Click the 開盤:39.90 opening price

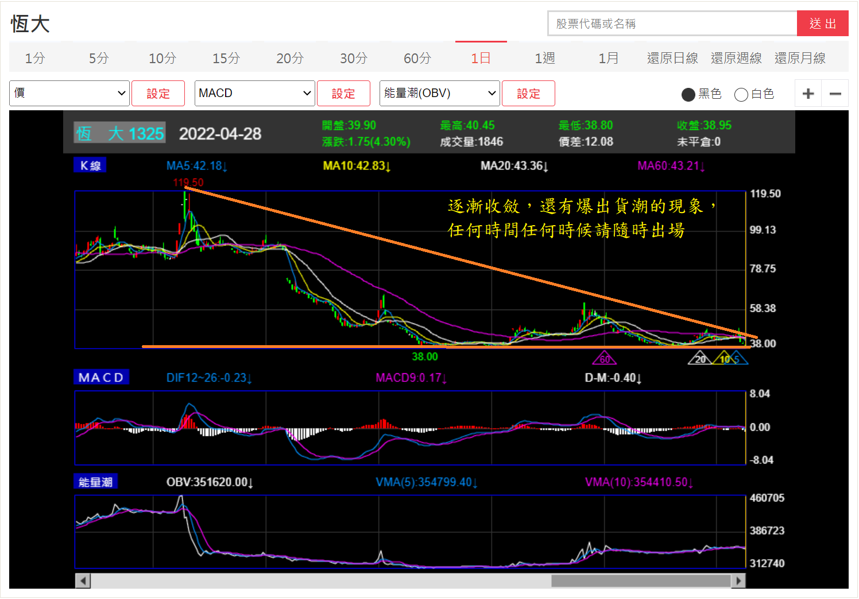349,125
